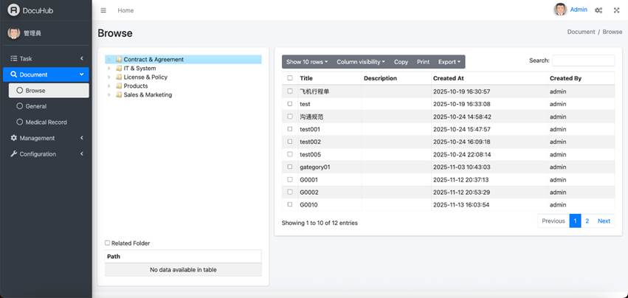Click the fullscreen expand icon
This screenshot has height=298, width=628.
(616, 10)
